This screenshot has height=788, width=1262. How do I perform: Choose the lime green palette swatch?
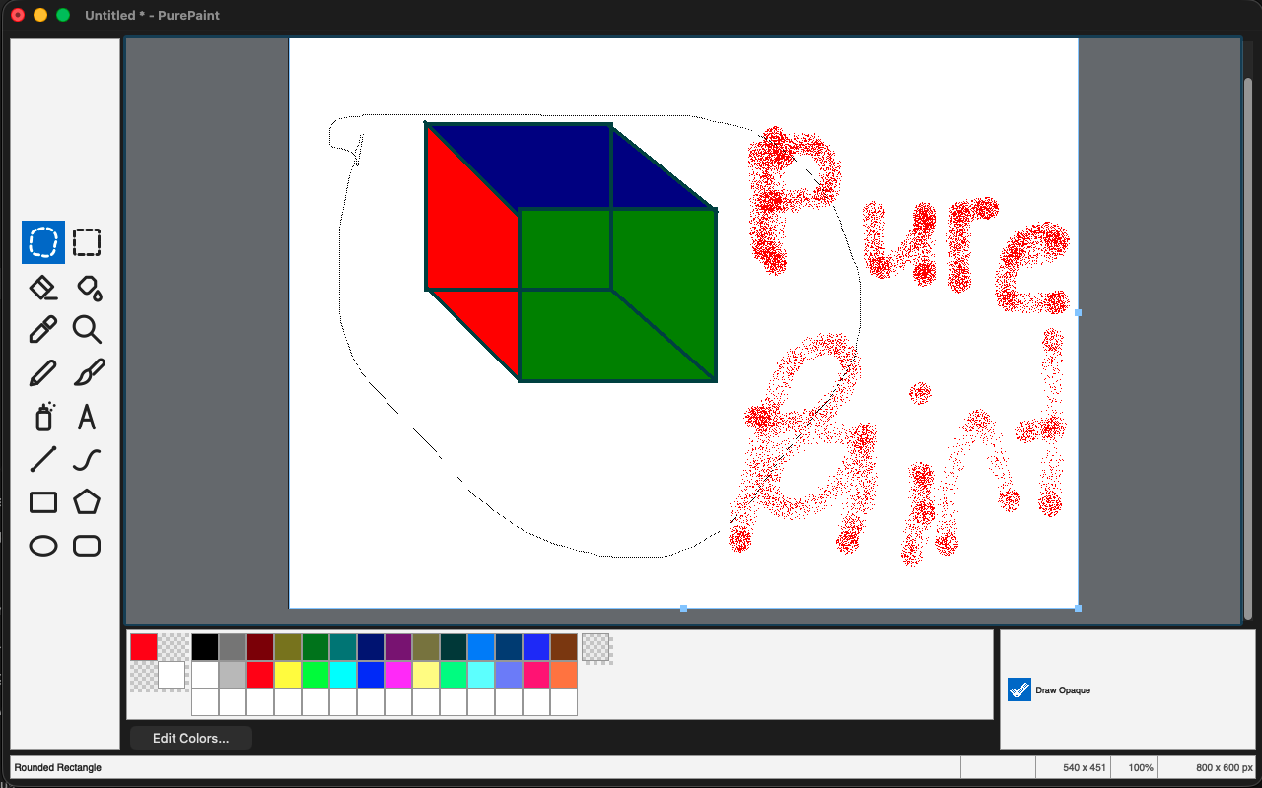click(x=315, y=675)
